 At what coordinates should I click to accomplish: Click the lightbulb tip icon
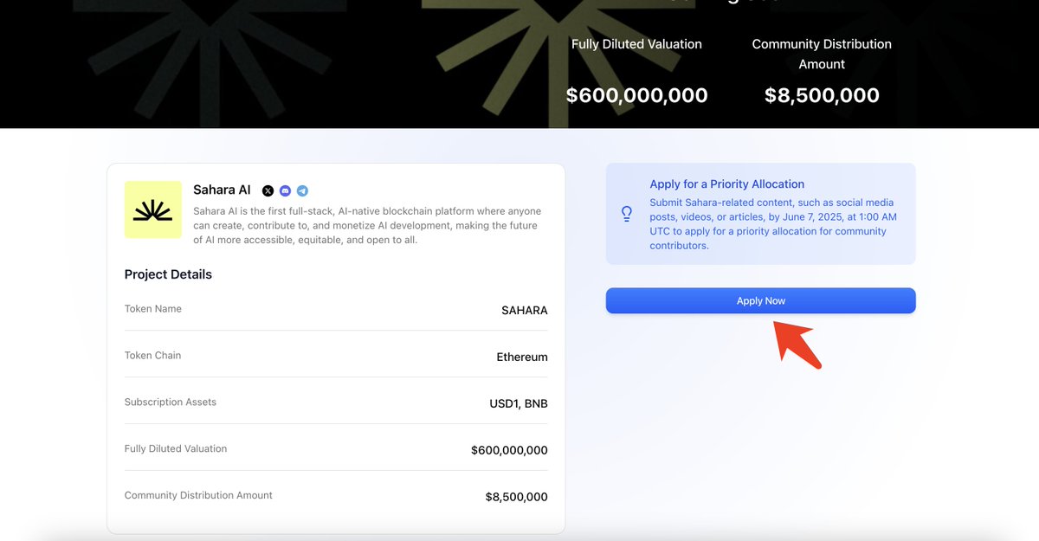pyautogui.click(x=627, y=214)
